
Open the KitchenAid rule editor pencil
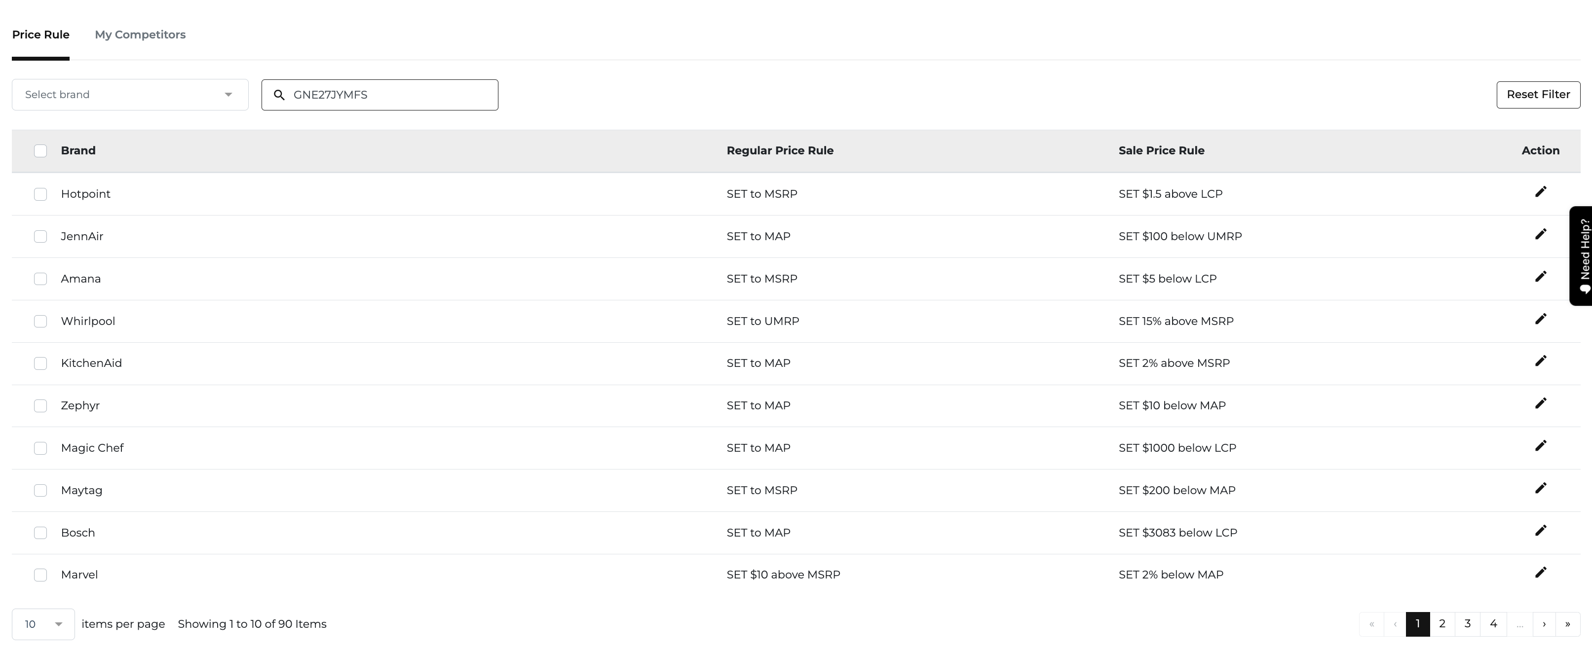pyautogui.click(x=1541, y=361)
